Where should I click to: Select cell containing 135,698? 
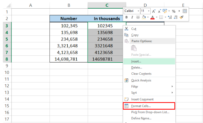(x=69, y=33)
